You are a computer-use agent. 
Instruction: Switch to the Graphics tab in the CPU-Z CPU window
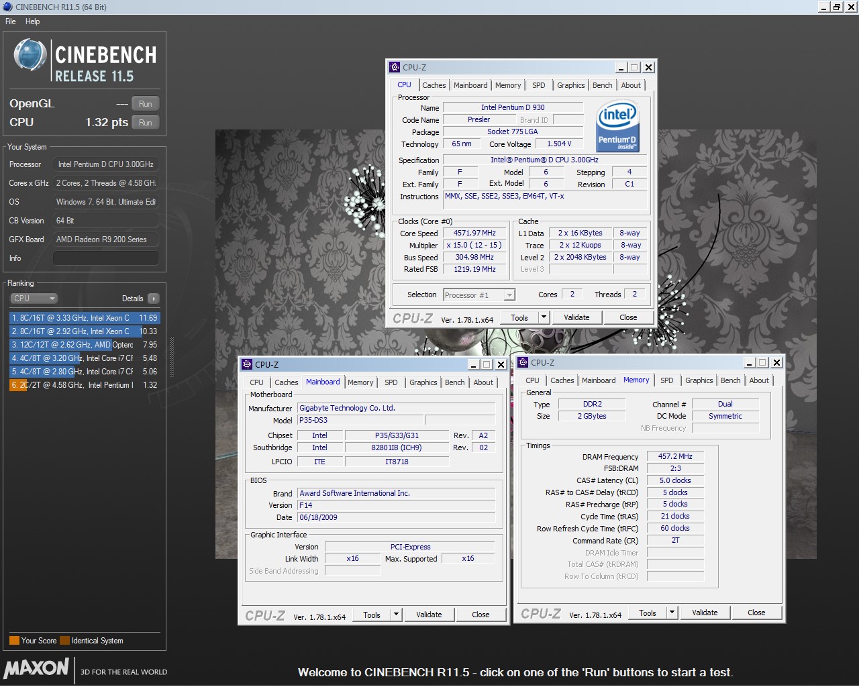coord(571,85)
